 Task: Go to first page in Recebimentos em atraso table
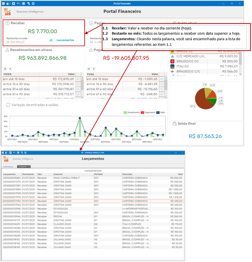coord(5,69)
